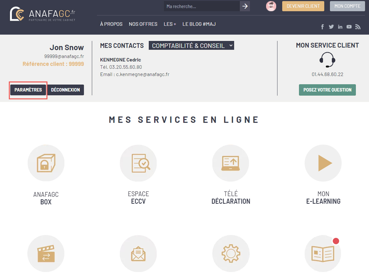The image size is (369, 275).
Task: Open the Twitter icon link
Action: 332,27
